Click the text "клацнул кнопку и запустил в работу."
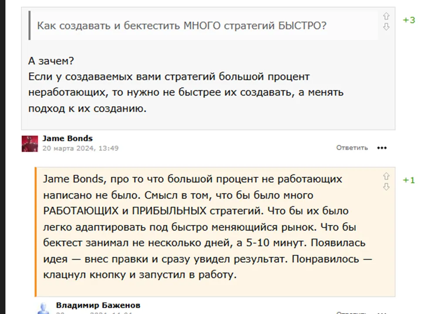Screen dimensions: 424x314 tap(140, 274)
